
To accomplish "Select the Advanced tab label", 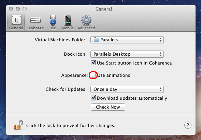I will (x=86, y=28).
